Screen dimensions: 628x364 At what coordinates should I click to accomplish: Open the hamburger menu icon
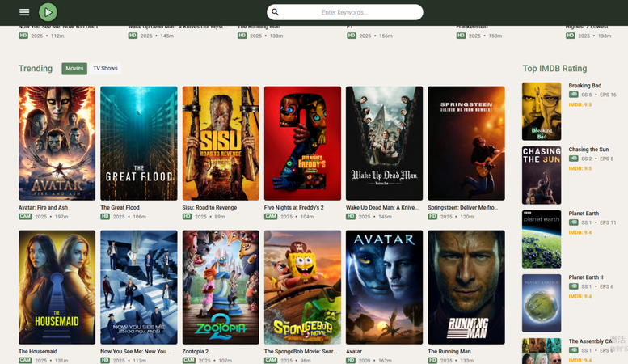click(24, 12)
